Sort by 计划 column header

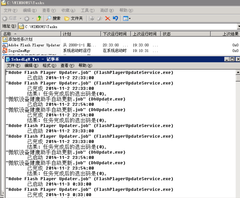[81, 34]
